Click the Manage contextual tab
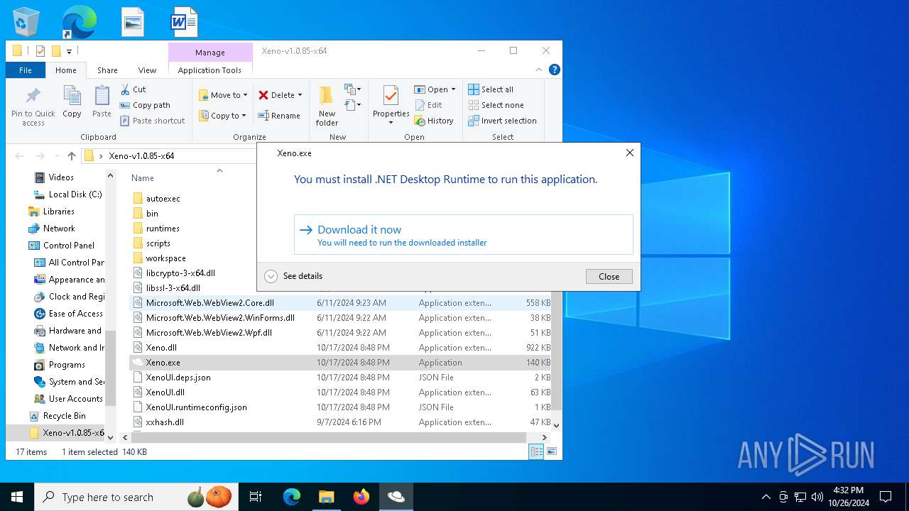Viewport: 909px width, 511px height. [x=210, y=53]
